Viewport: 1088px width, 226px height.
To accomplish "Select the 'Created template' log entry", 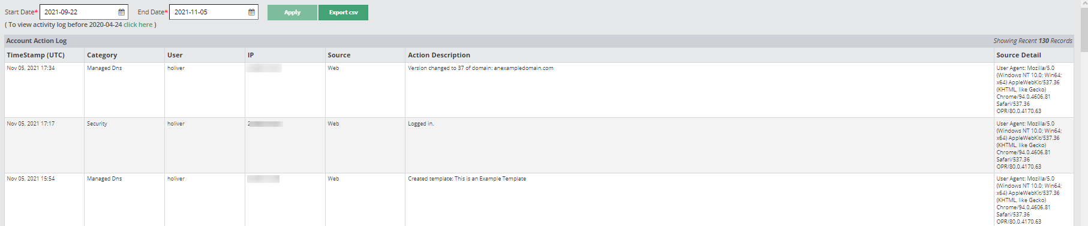I will [539, 200].
